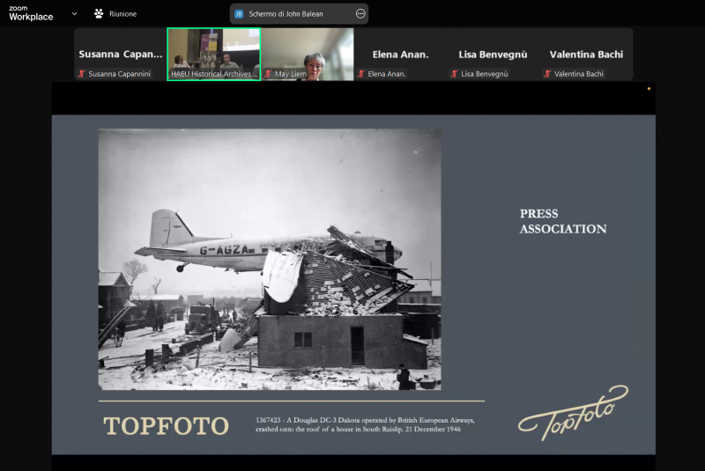The width and height of the screenshot is (705, 471).
Task: Click the PRESS ASSOCIATION heading on slide
Action: tap(563, 221)
